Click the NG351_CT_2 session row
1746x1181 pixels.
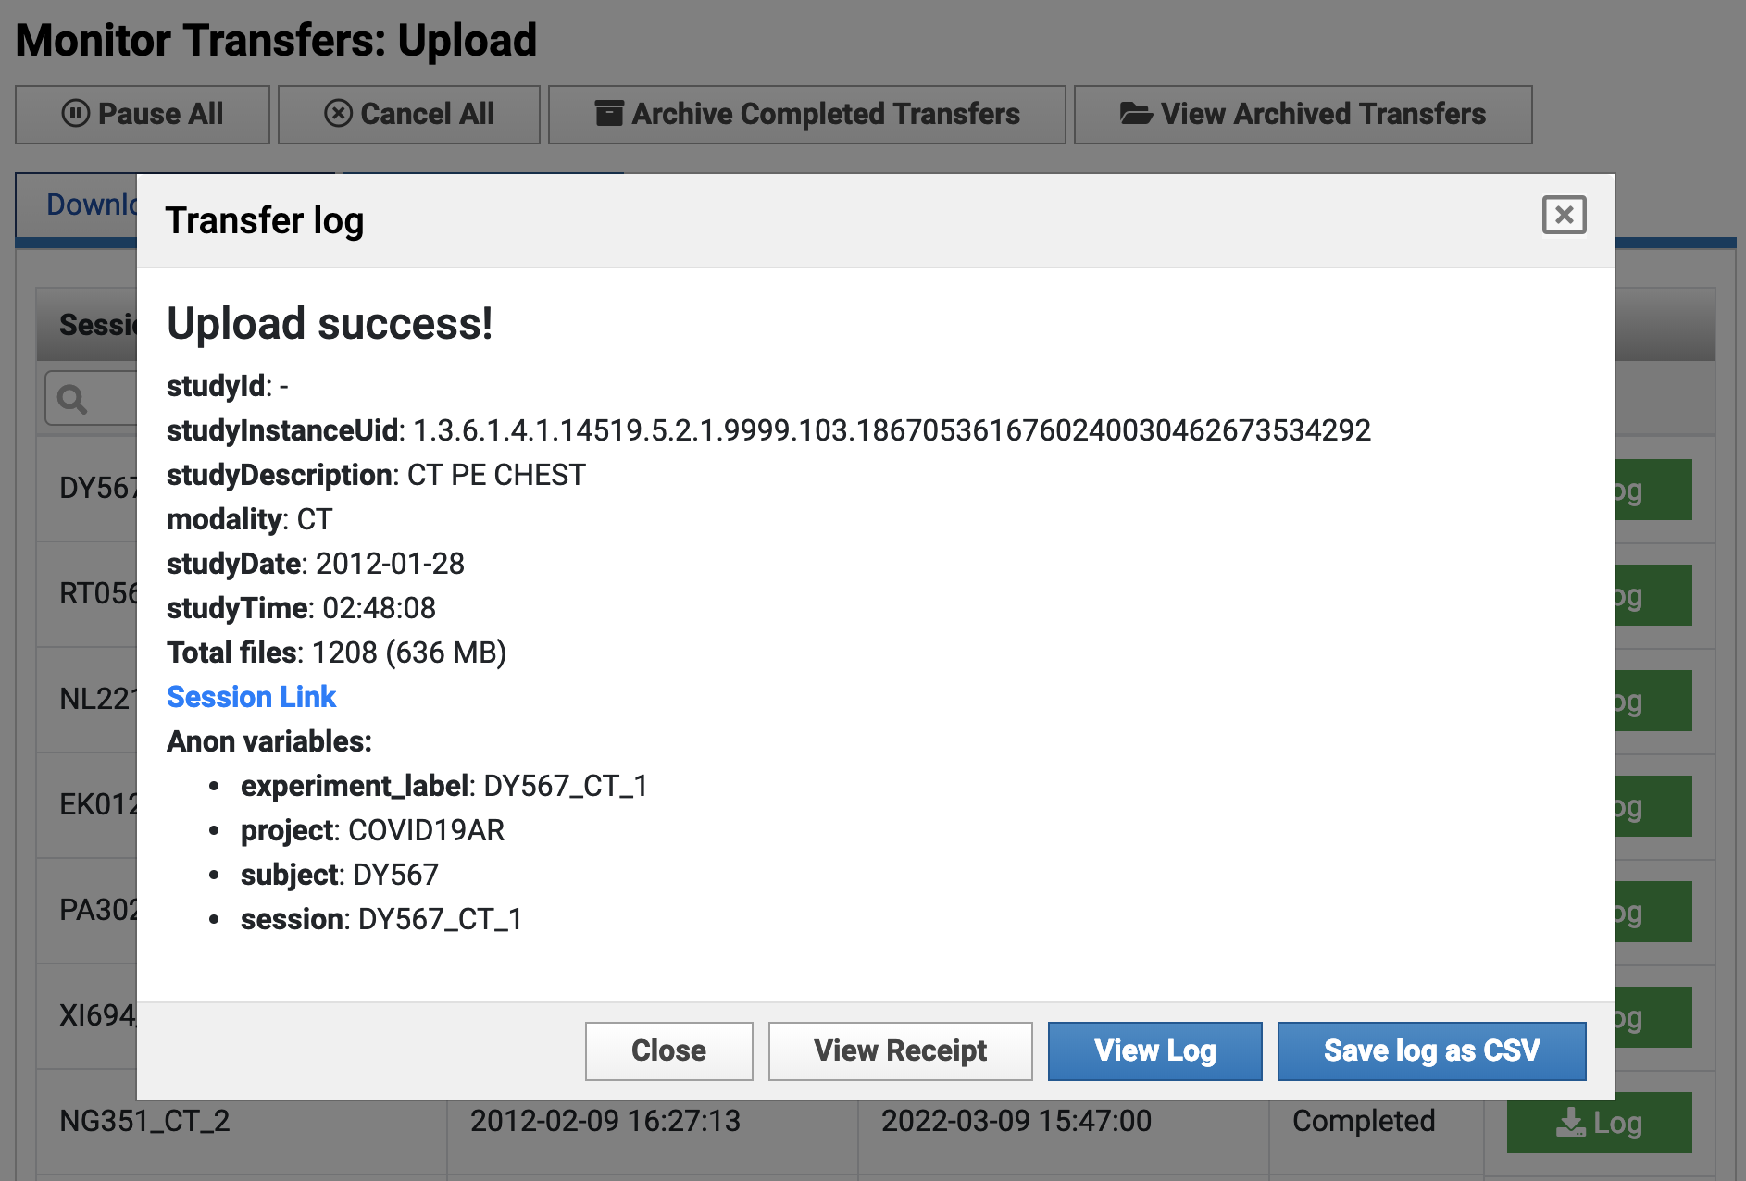[144, 1121]
